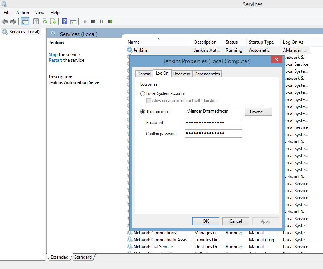
Task: Click the Password field
Action: click(213, 123)
